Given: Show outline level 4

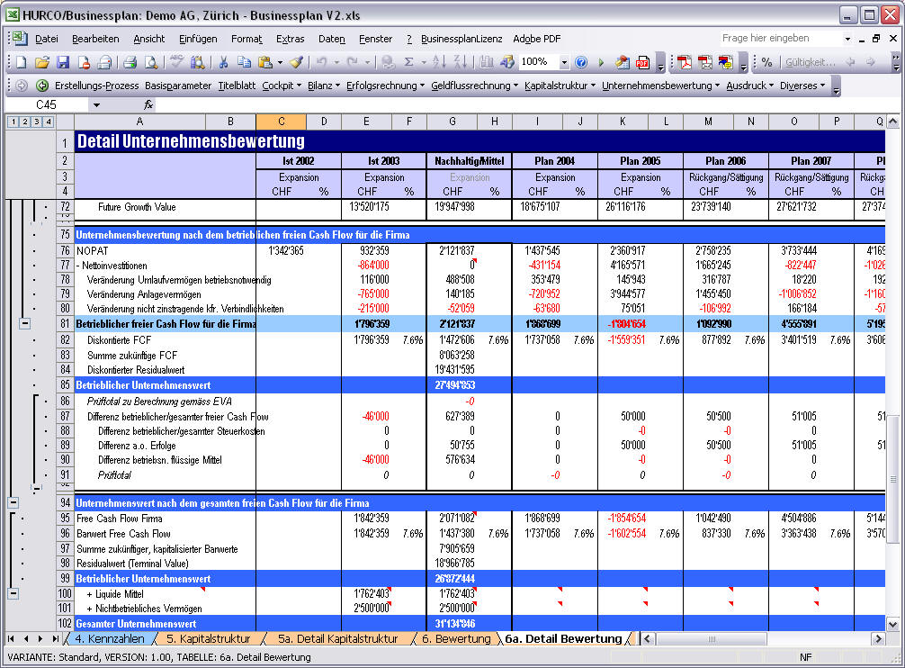Looking at the screenshot, I should pos(48,122).
